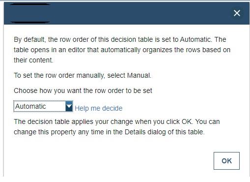
Task: Click the word 'decide' in the help link
Action: pyautogui.click(x=112, y=108)
